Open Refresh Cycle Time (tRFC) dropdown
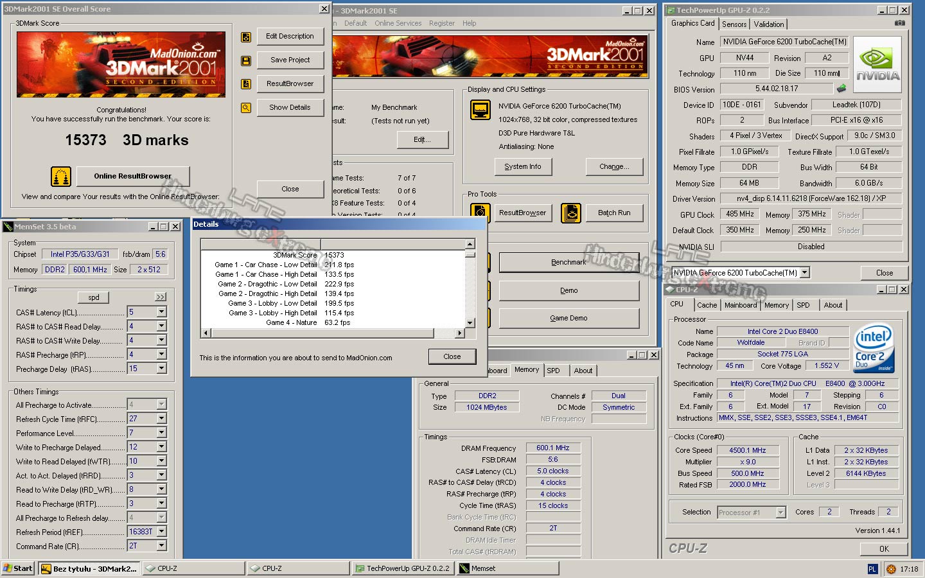 (161, 419)
